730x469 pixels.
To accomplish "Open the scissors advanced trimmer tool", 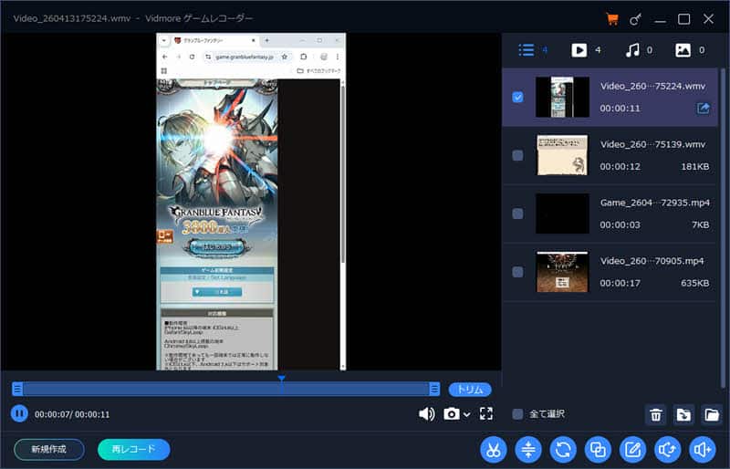I will tap(493, 450).
